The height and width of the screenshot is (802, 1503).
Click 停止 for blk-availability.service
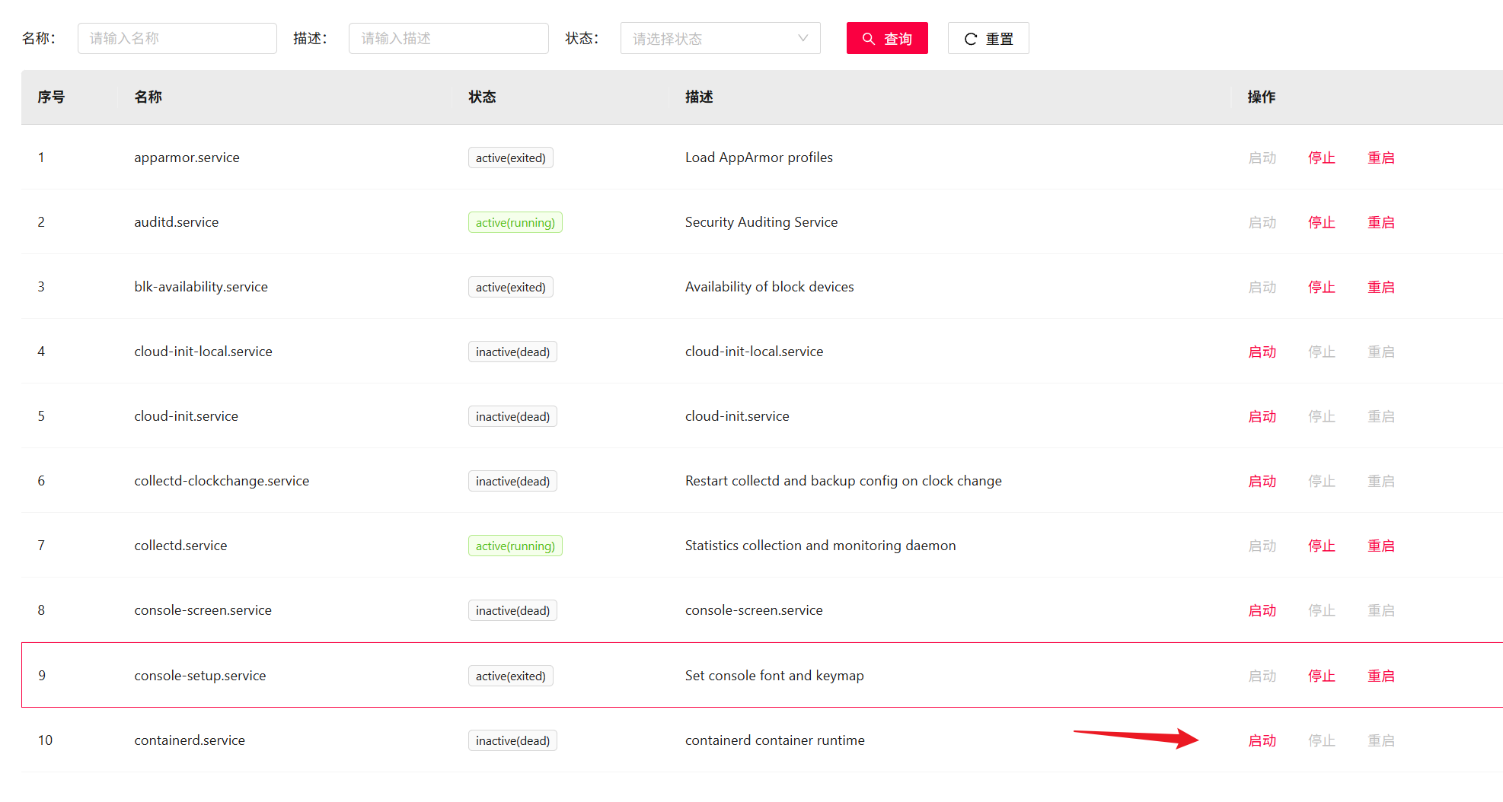coord(1322,287)
